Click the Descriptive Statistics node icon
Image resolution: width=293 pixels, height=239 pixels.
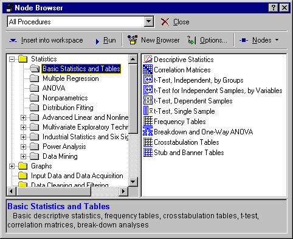(148, 60)
